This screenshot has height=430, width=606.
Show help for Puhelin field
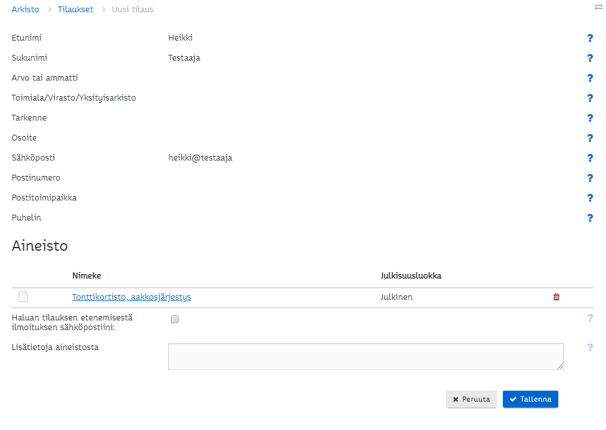tap(589, 218)
